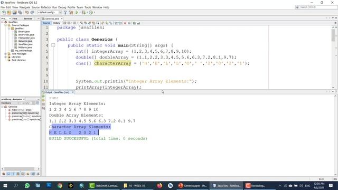The image size is (338, 190).
Task: Collapse the Source Packages node
Action: (6, 25)
